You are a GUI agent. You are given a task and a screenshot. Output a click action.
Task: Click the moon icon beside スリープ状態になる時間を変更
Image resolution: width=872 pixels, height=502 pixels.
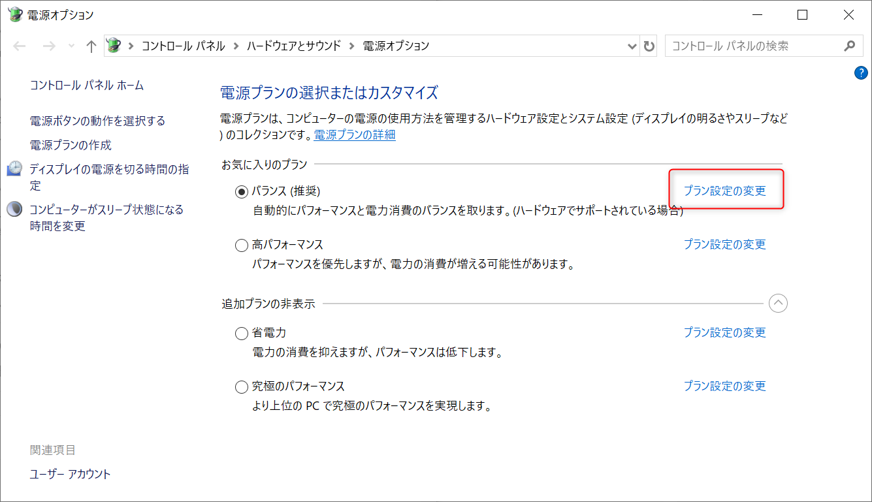click(x=14, y=210)
